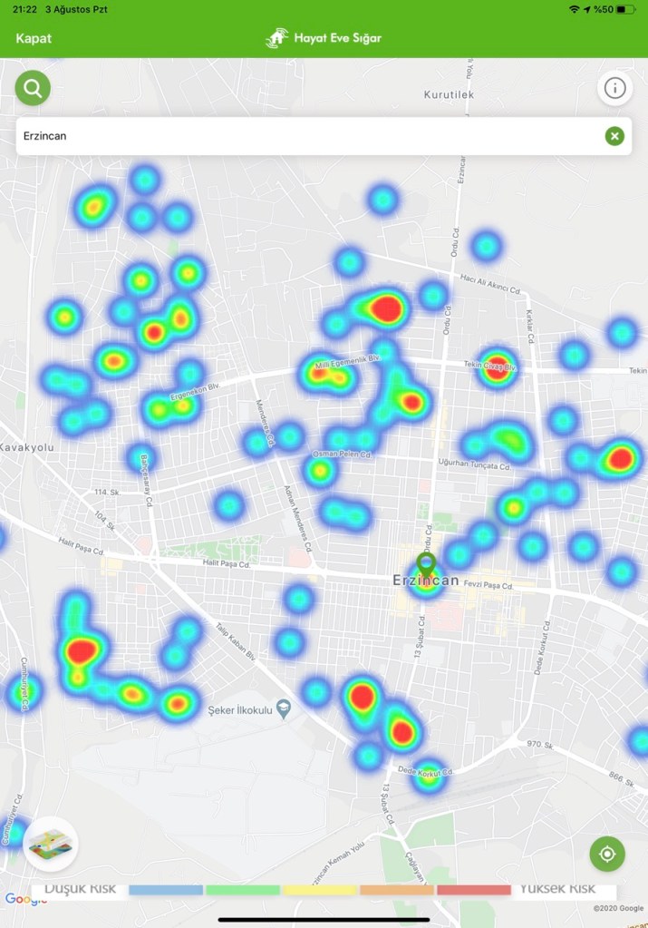Clear the Erzincan search text
The height and width of the screenshot is (928, 648).
click(x=614, y=136)
